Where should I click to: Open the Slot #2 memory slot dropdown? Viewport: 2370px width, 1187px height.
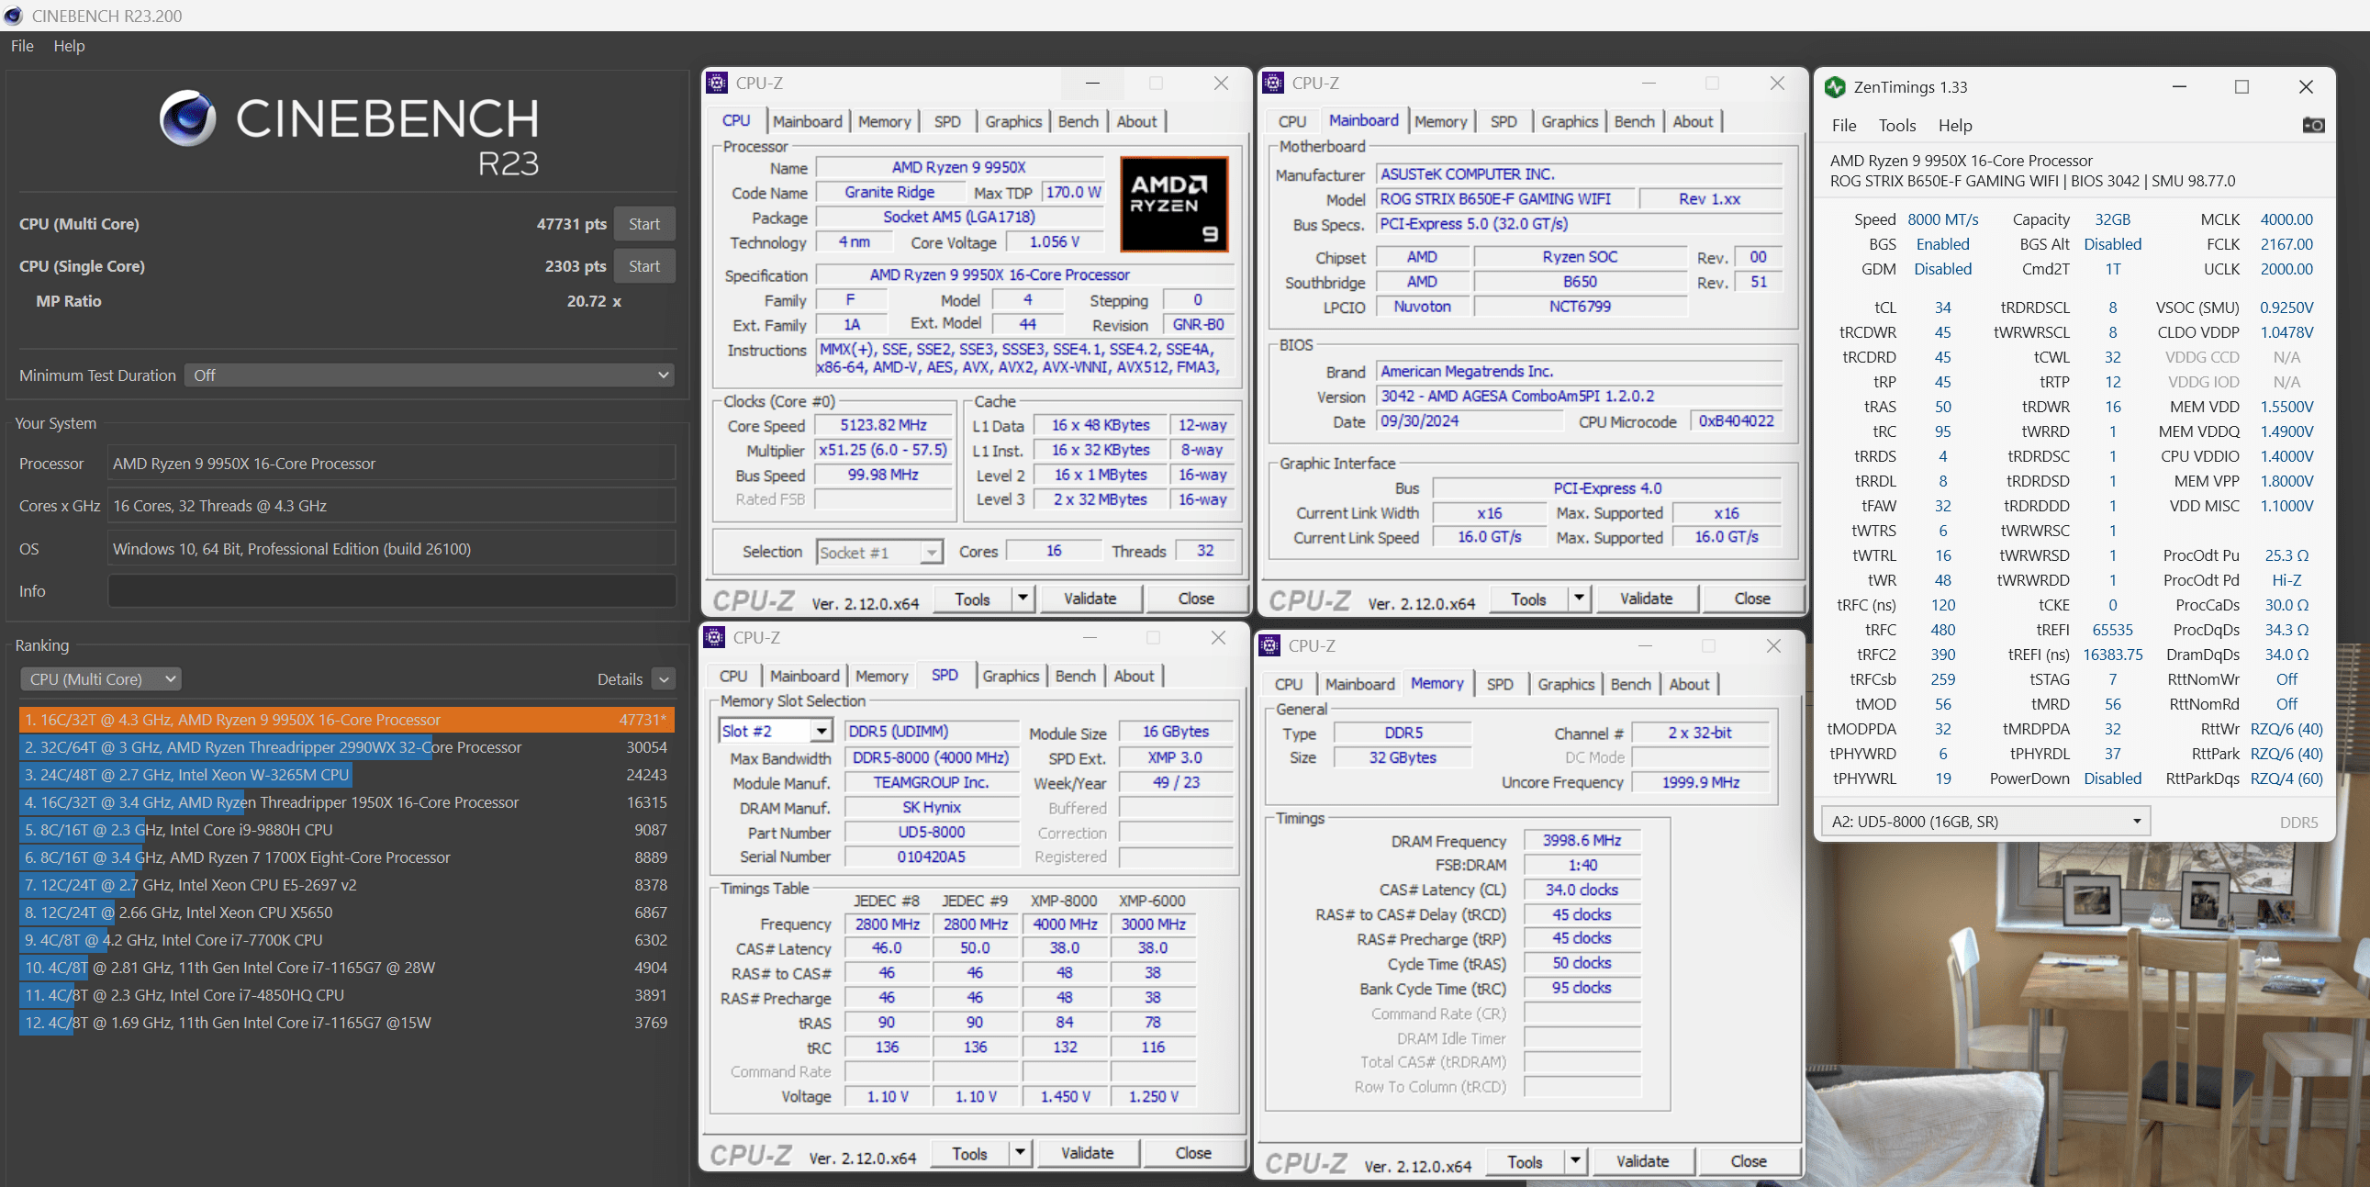point(822,732)
